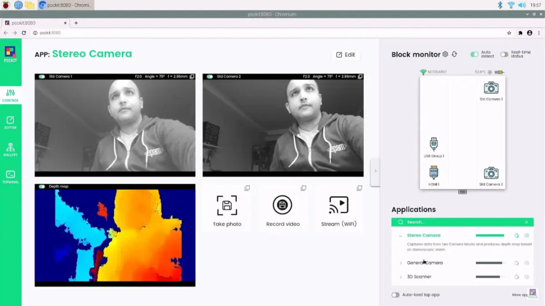Click the Stream (WiFi) icon
This screenshot has width=545, height=306.
point(339,205)
